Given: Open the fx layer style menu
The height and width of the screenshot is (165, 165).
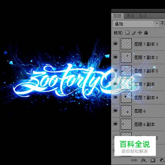Looking at the screenshot, I should coord(143,160).
